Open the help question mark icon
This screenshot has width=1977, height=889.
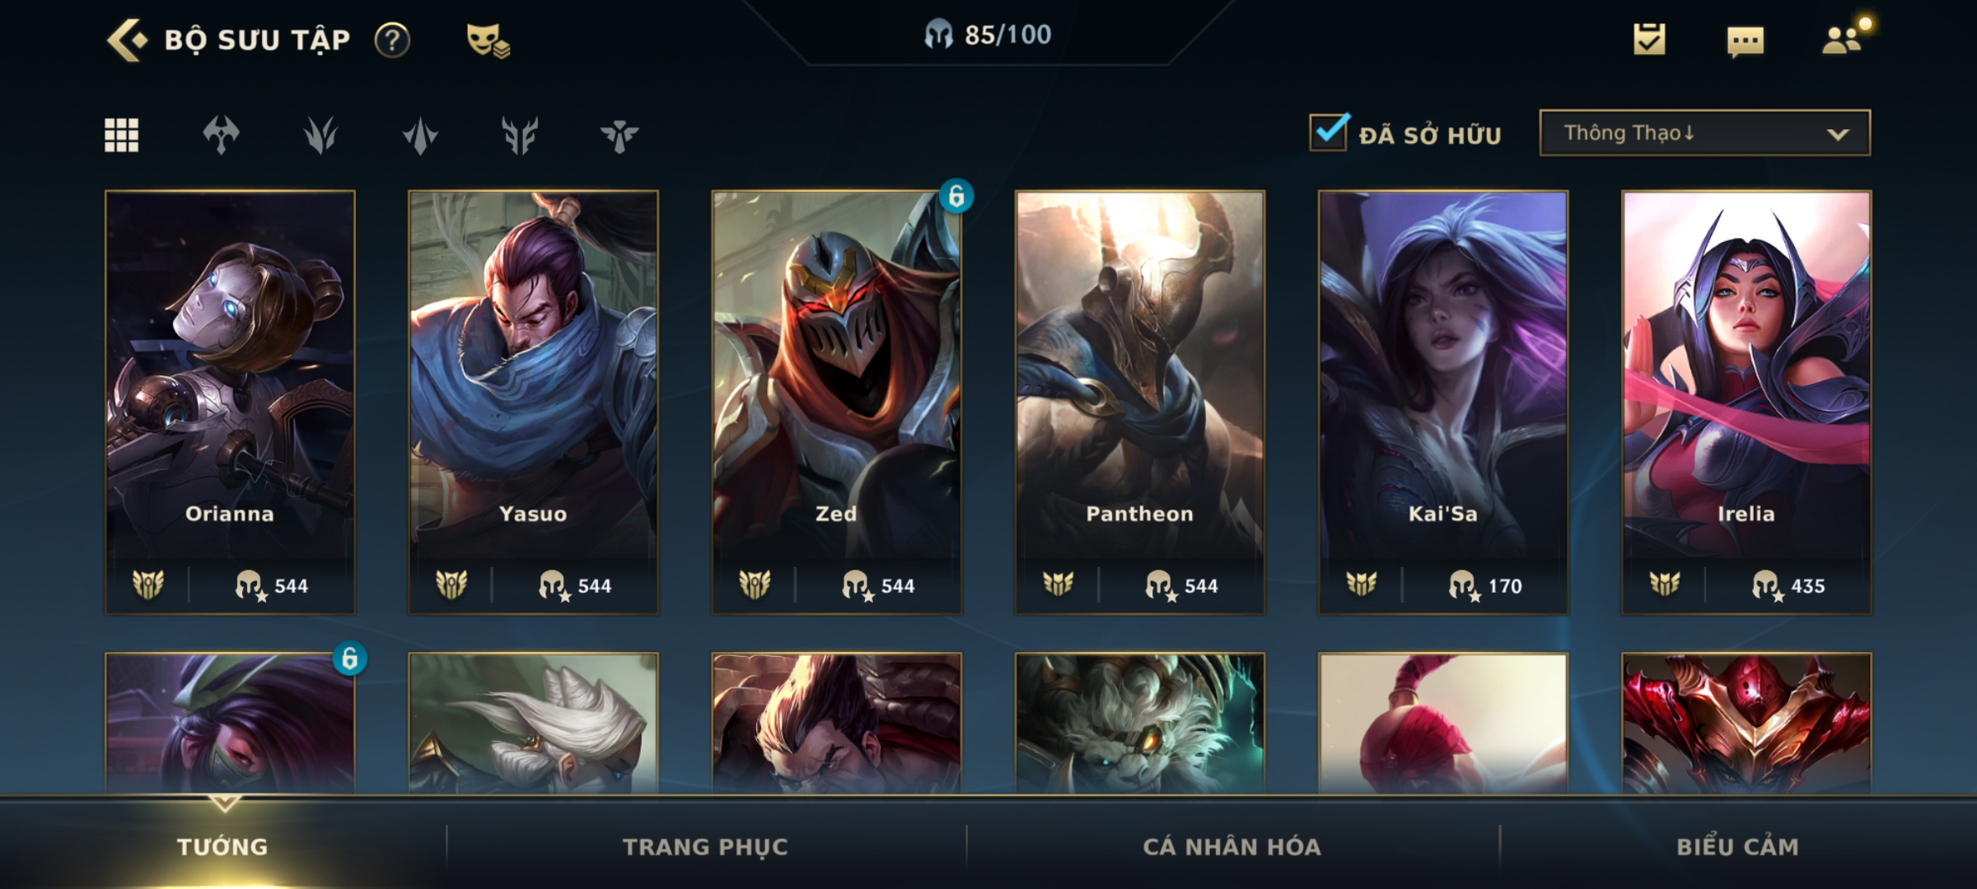(x=392, y=40)
